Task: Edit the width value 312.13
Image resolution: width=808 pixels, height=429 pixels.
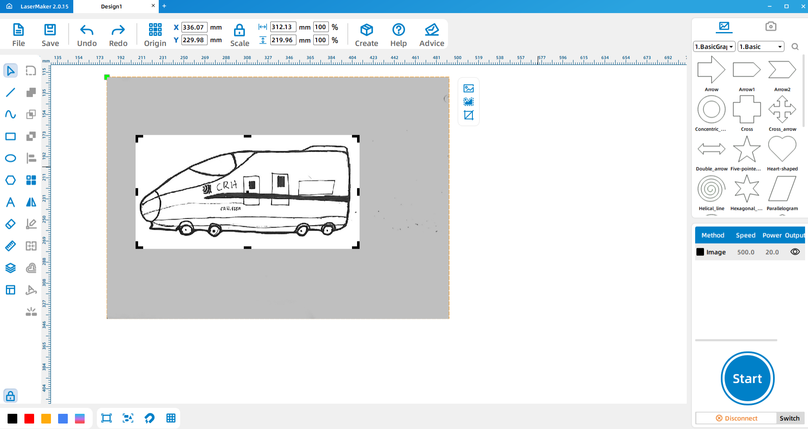Action: 283,27
